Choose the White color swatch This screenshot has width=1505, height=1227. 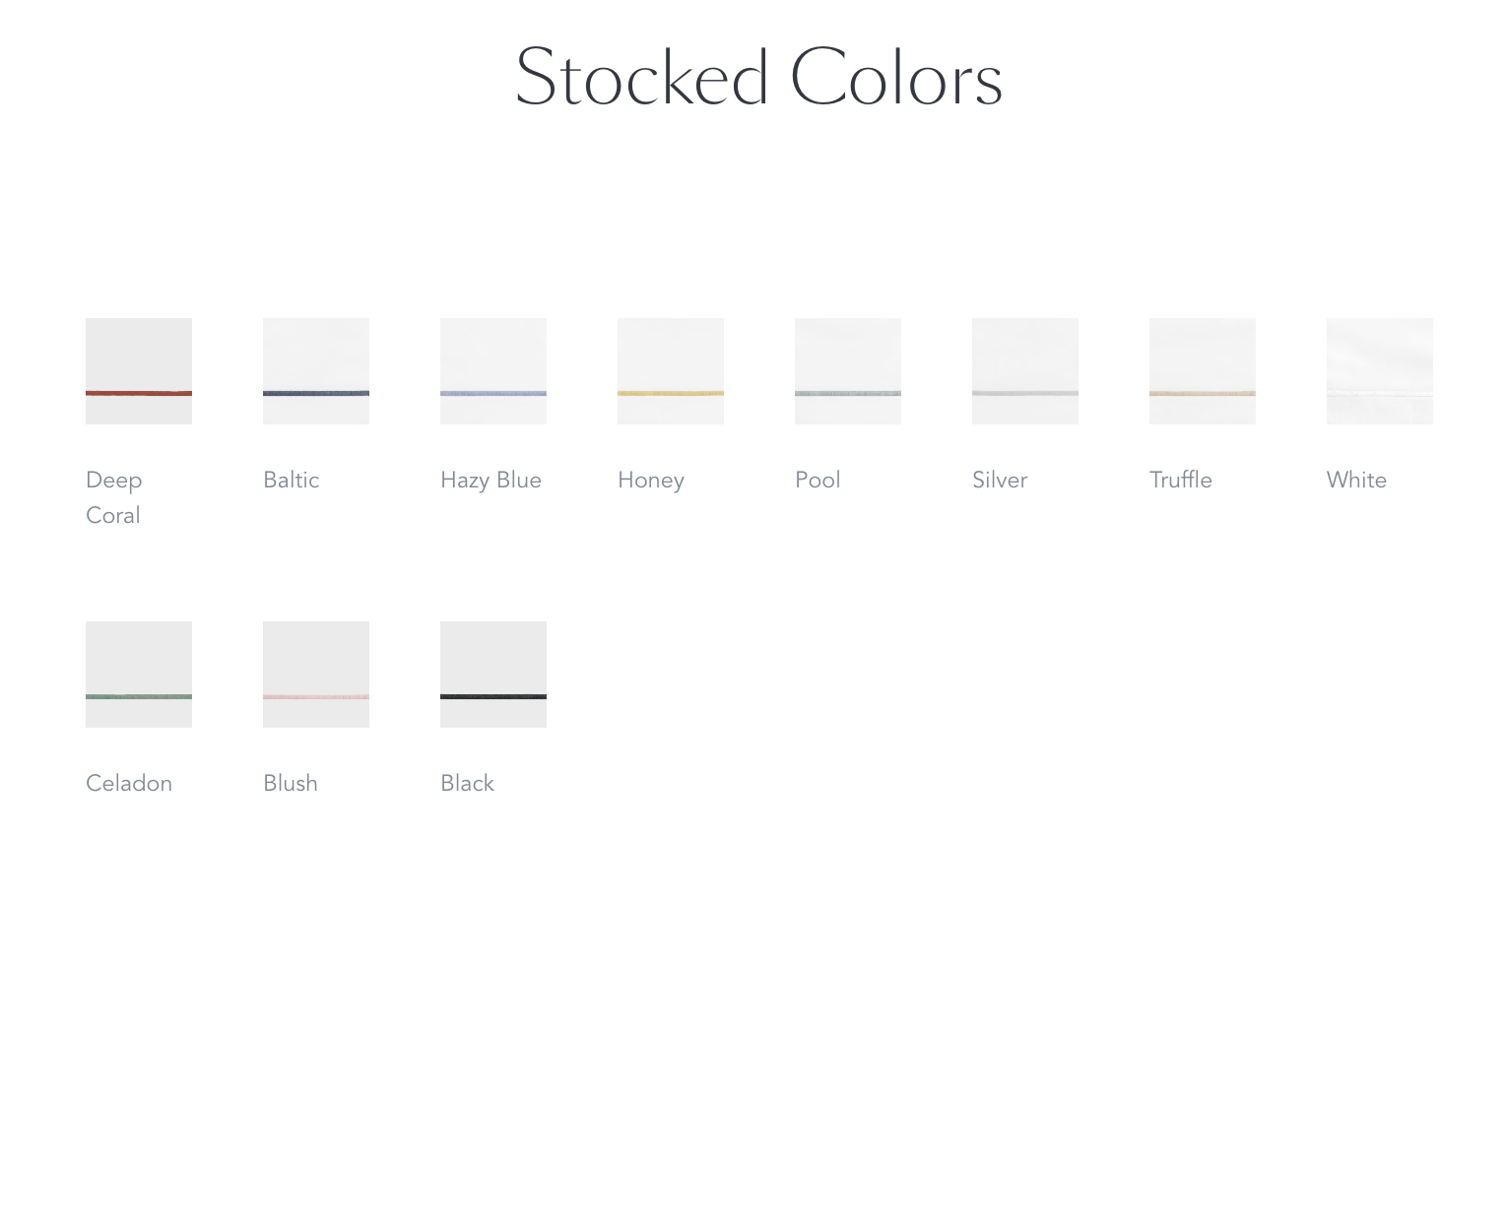tap(1380, 371)
